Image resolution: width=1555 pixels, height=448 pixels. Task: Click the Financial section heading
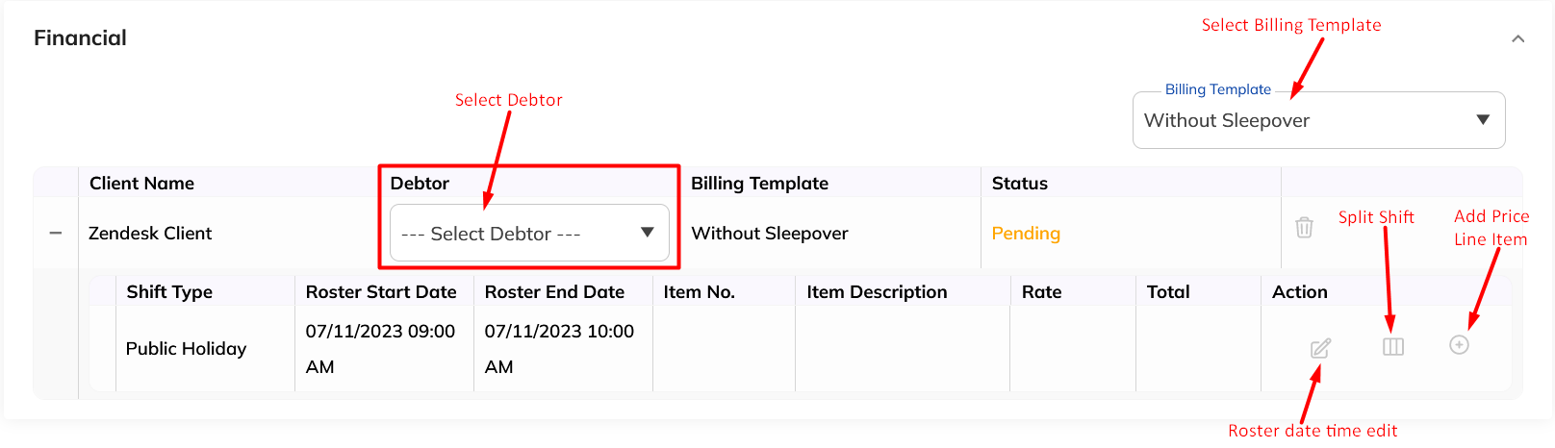point(80,38)
